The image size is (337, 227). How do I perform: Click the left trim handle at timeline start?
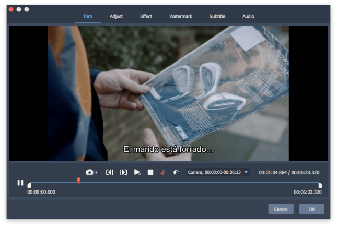coord(29,185)
